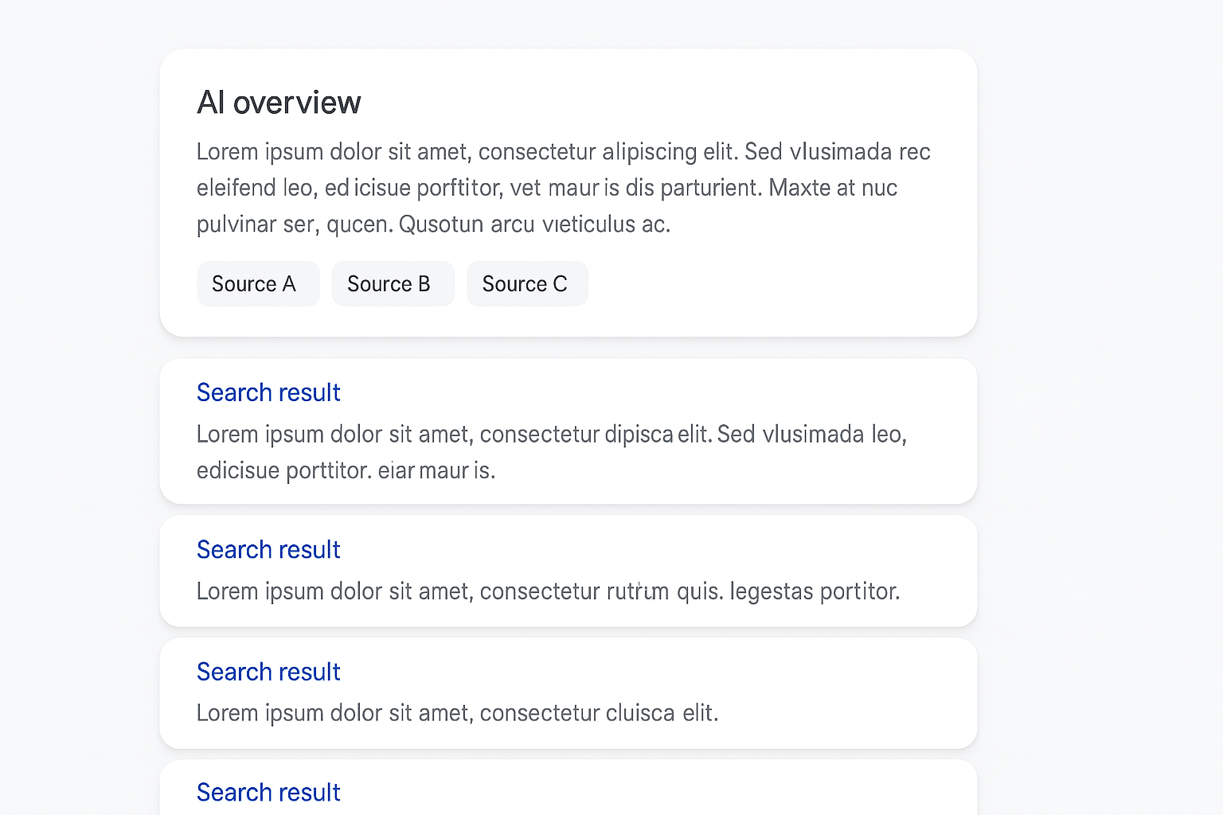
Task: Click AI overview line starting 'pulvinar ser, qucen'
Action: point(433,224)
